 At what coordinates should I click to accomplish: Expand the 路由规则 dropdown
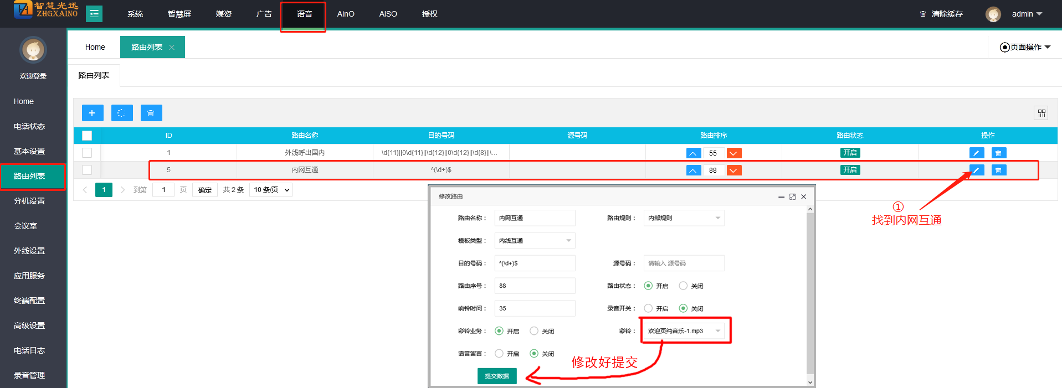click(684, 218)
